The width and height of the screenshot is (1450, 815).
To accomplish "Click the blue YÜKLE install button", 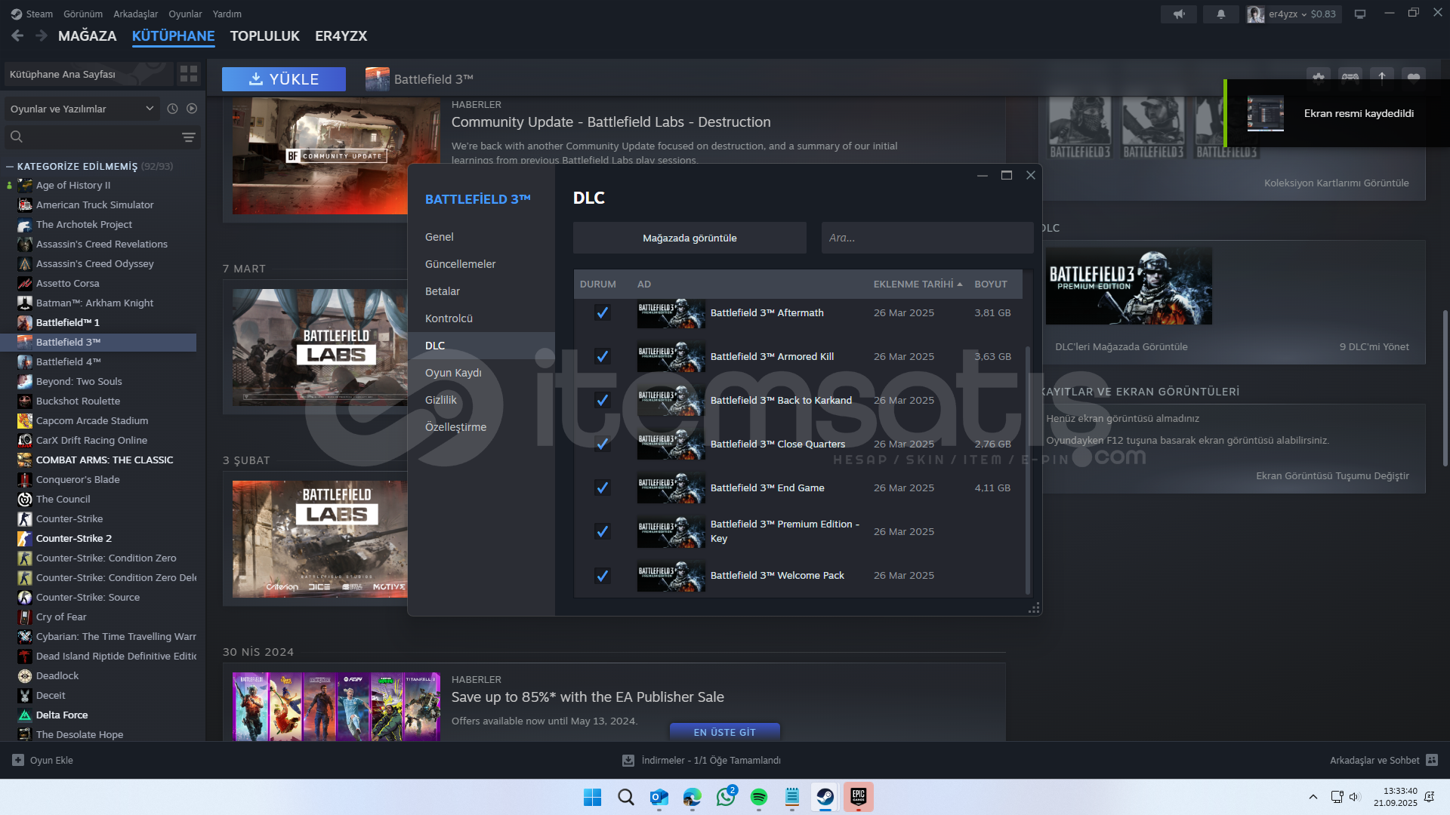I will (x=284, y=79).
